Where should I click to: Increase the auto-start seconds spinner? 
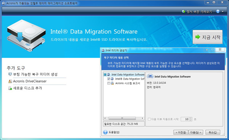(190, 118)
